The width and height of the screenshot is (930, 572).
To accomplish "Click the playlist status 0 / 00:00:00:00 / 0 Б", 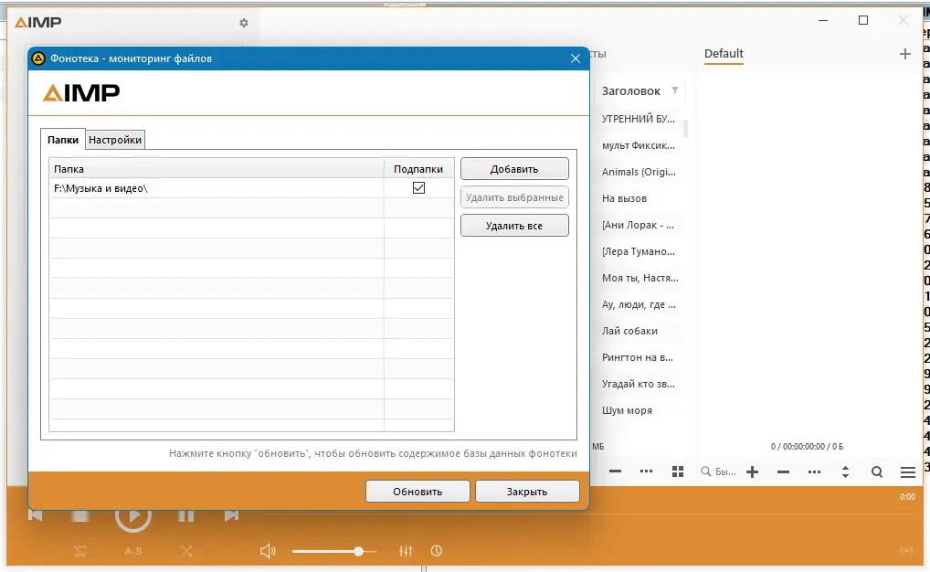I will [x=808, y=446].
